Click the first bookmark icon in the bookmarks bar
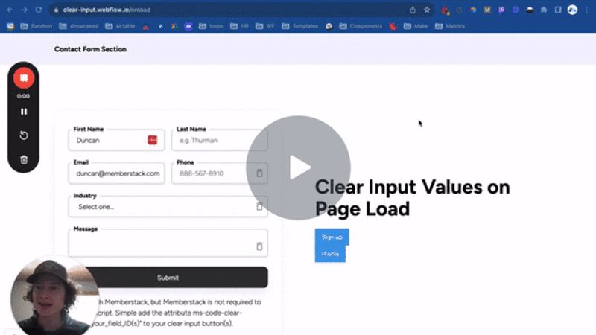The height and width of the screenshot is (335, 596). 10,26
